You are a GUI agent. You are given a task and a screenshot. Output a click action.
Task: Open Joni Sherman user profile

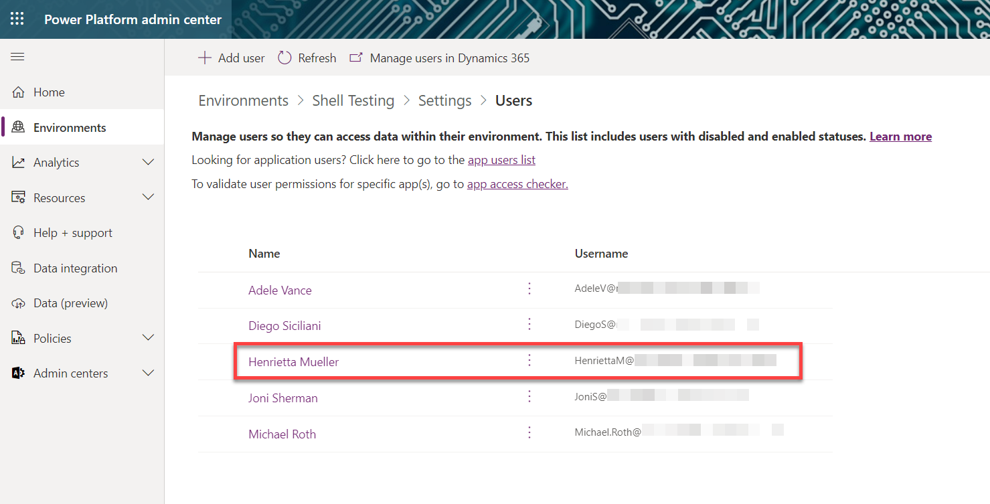click(x=283, y=398)
